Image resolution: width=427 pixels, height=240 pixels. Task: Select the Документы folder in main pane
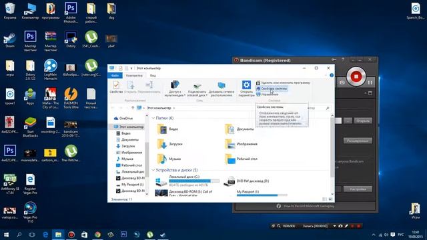240,129
